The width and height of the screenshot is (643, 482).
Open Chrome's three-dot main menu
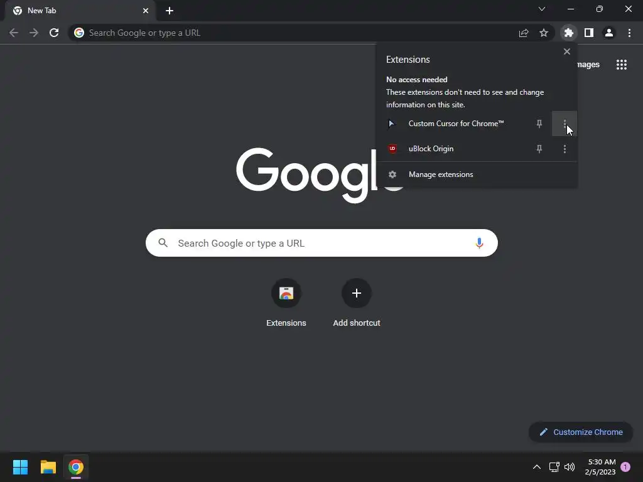tap(629, 33)
